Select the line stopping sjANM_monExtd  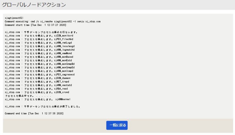(38, 61)
